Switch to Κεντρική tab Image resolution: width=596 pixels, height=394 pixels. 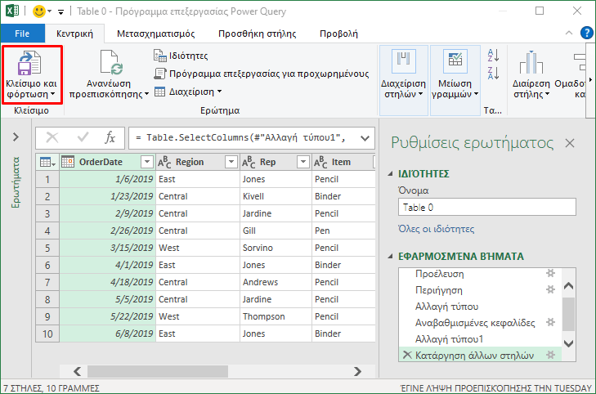tap(74, 34)
